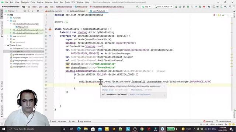The width and height of the screenshot is (236, 132).
Task: Expand the java (generated) folder
Action: [x=8, y=36]
